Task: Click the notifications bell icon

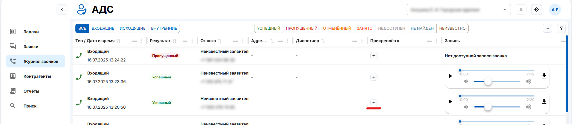Action: [521, 10]
